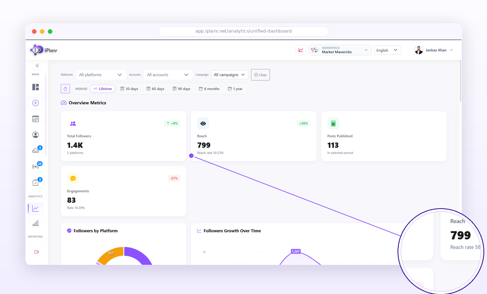487x294 pixels.
Task: Open the analytics chart icon in header
Action: pos(301,50)
